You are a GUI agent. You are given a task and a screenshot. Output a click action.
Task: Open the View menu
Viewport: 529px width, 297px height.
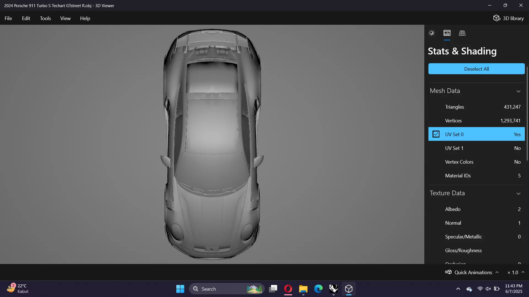pos(65,18)
